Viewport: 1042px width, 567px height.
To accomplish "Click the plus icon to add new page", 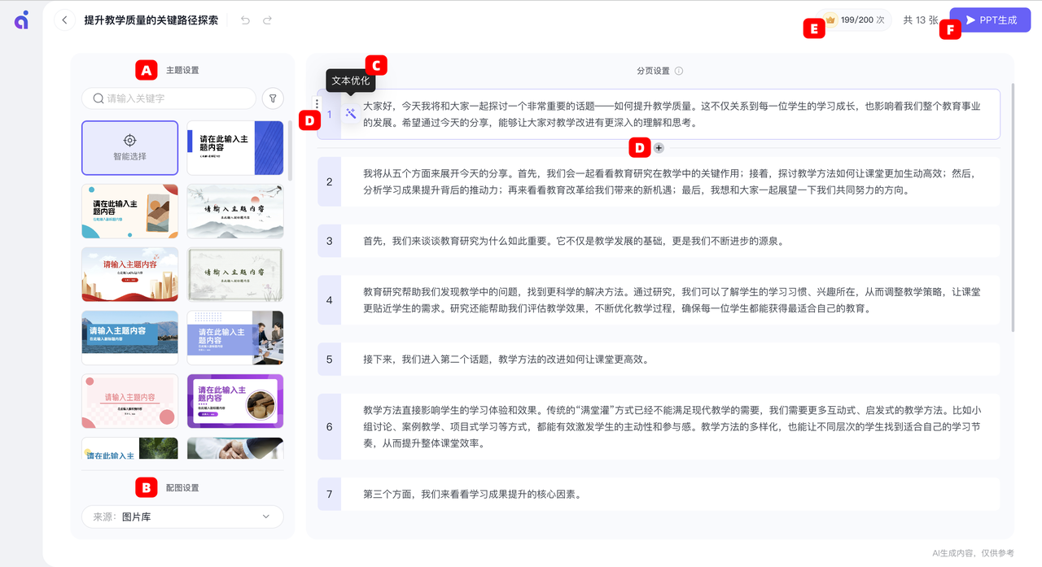I will click(x=659, y=147).
